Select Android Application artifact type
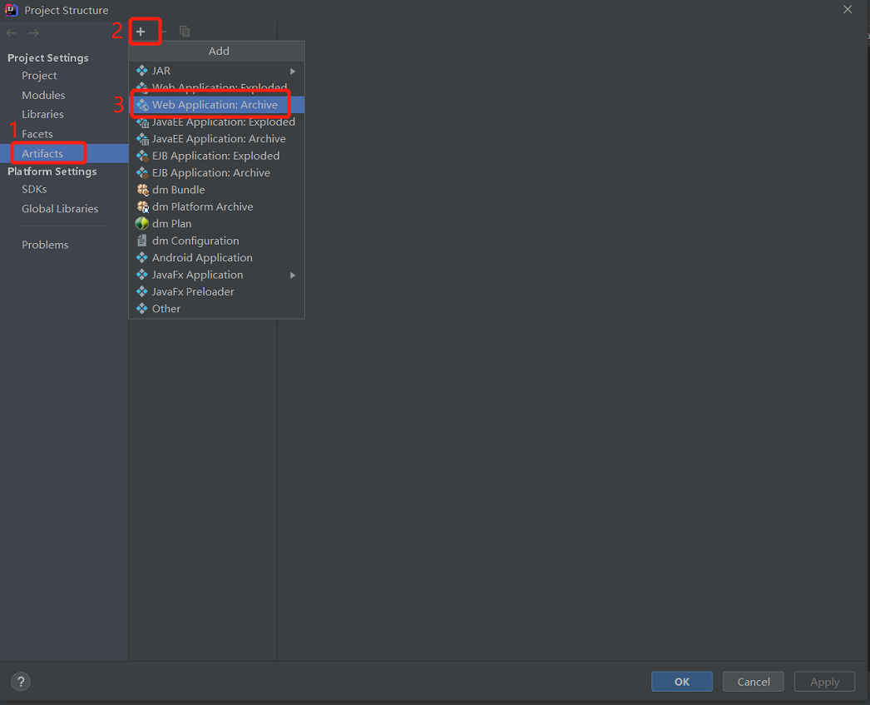This screenshot has height=705, width=870. click(216, 257)
